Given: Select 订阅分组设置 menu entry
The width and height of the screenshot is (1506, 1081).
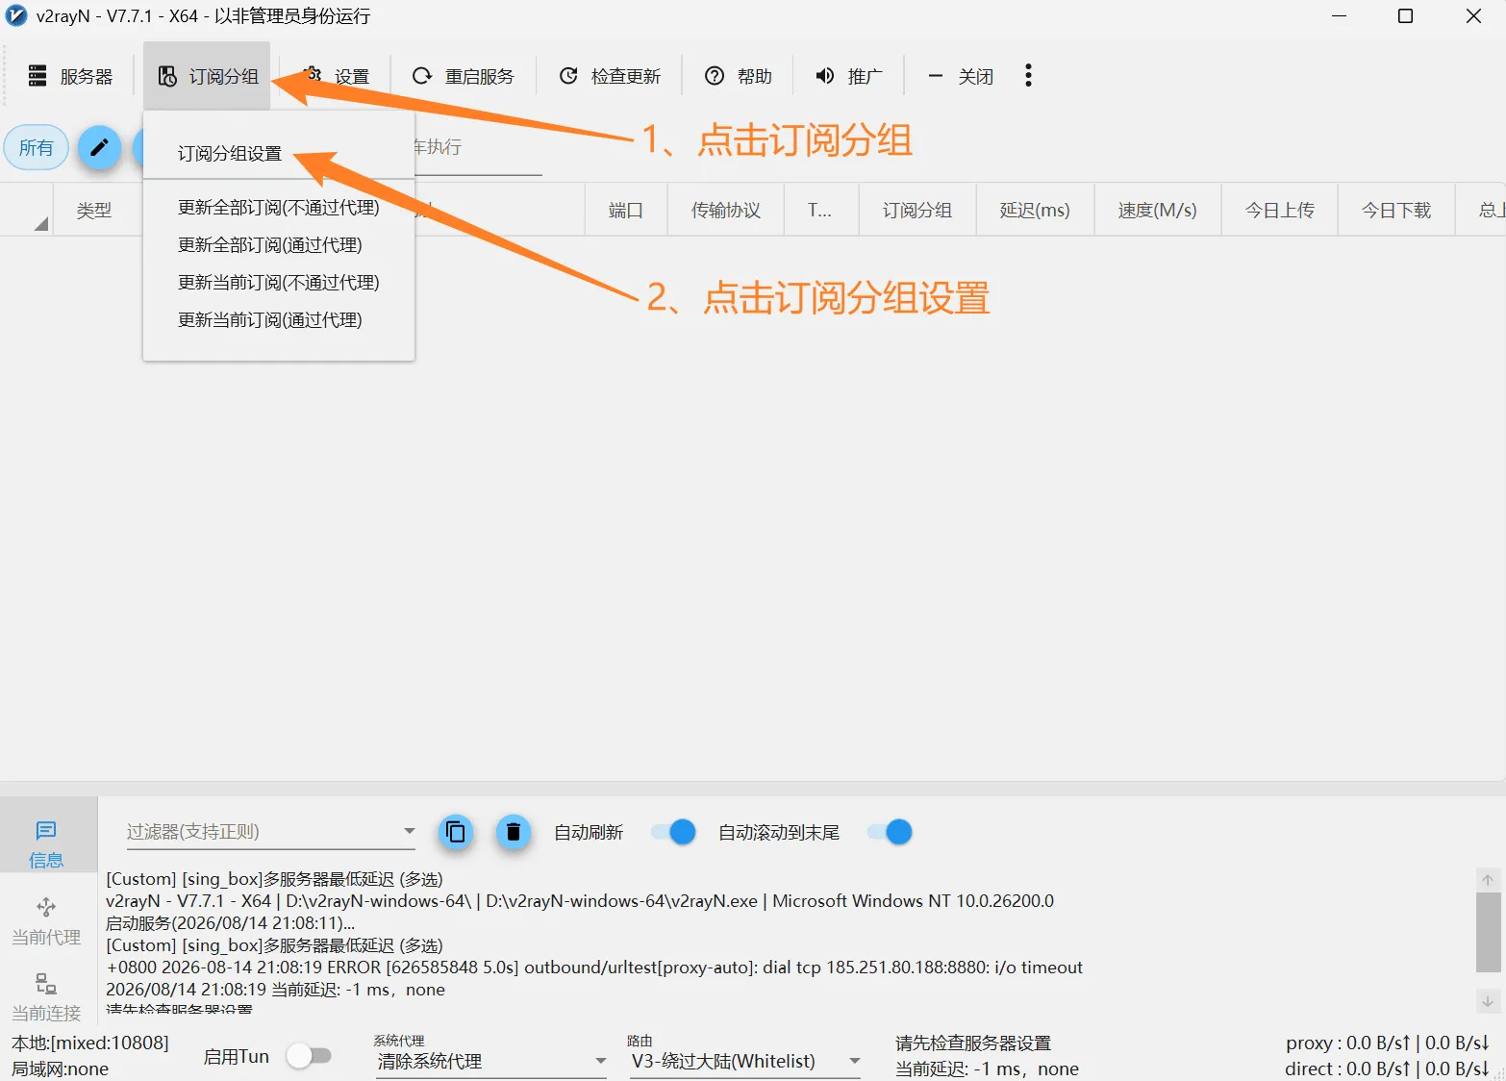Looking at the screenshot, I should [230, 153].
